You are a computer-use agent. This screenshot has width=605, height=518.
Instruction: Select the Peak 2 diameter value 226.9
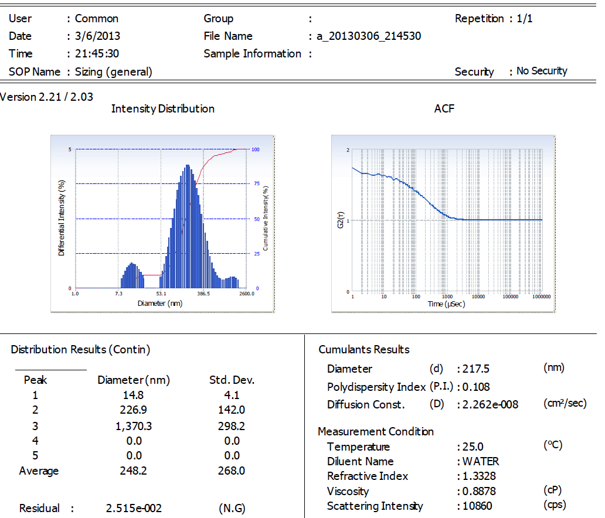coord(134,410)
